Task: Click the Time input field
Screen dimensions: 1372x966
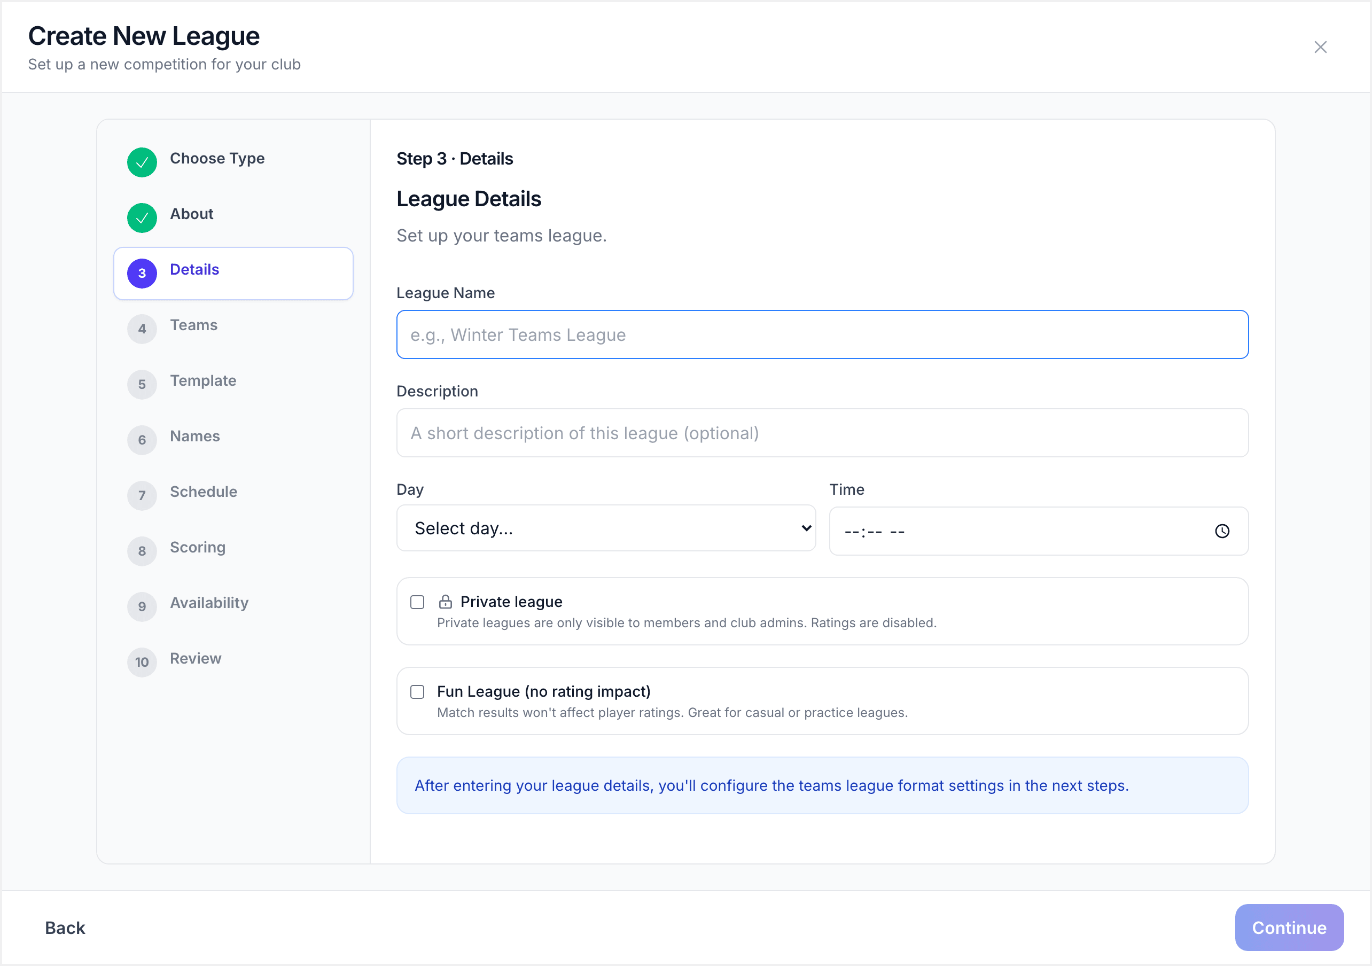Action: click(x=1039, y=531)
